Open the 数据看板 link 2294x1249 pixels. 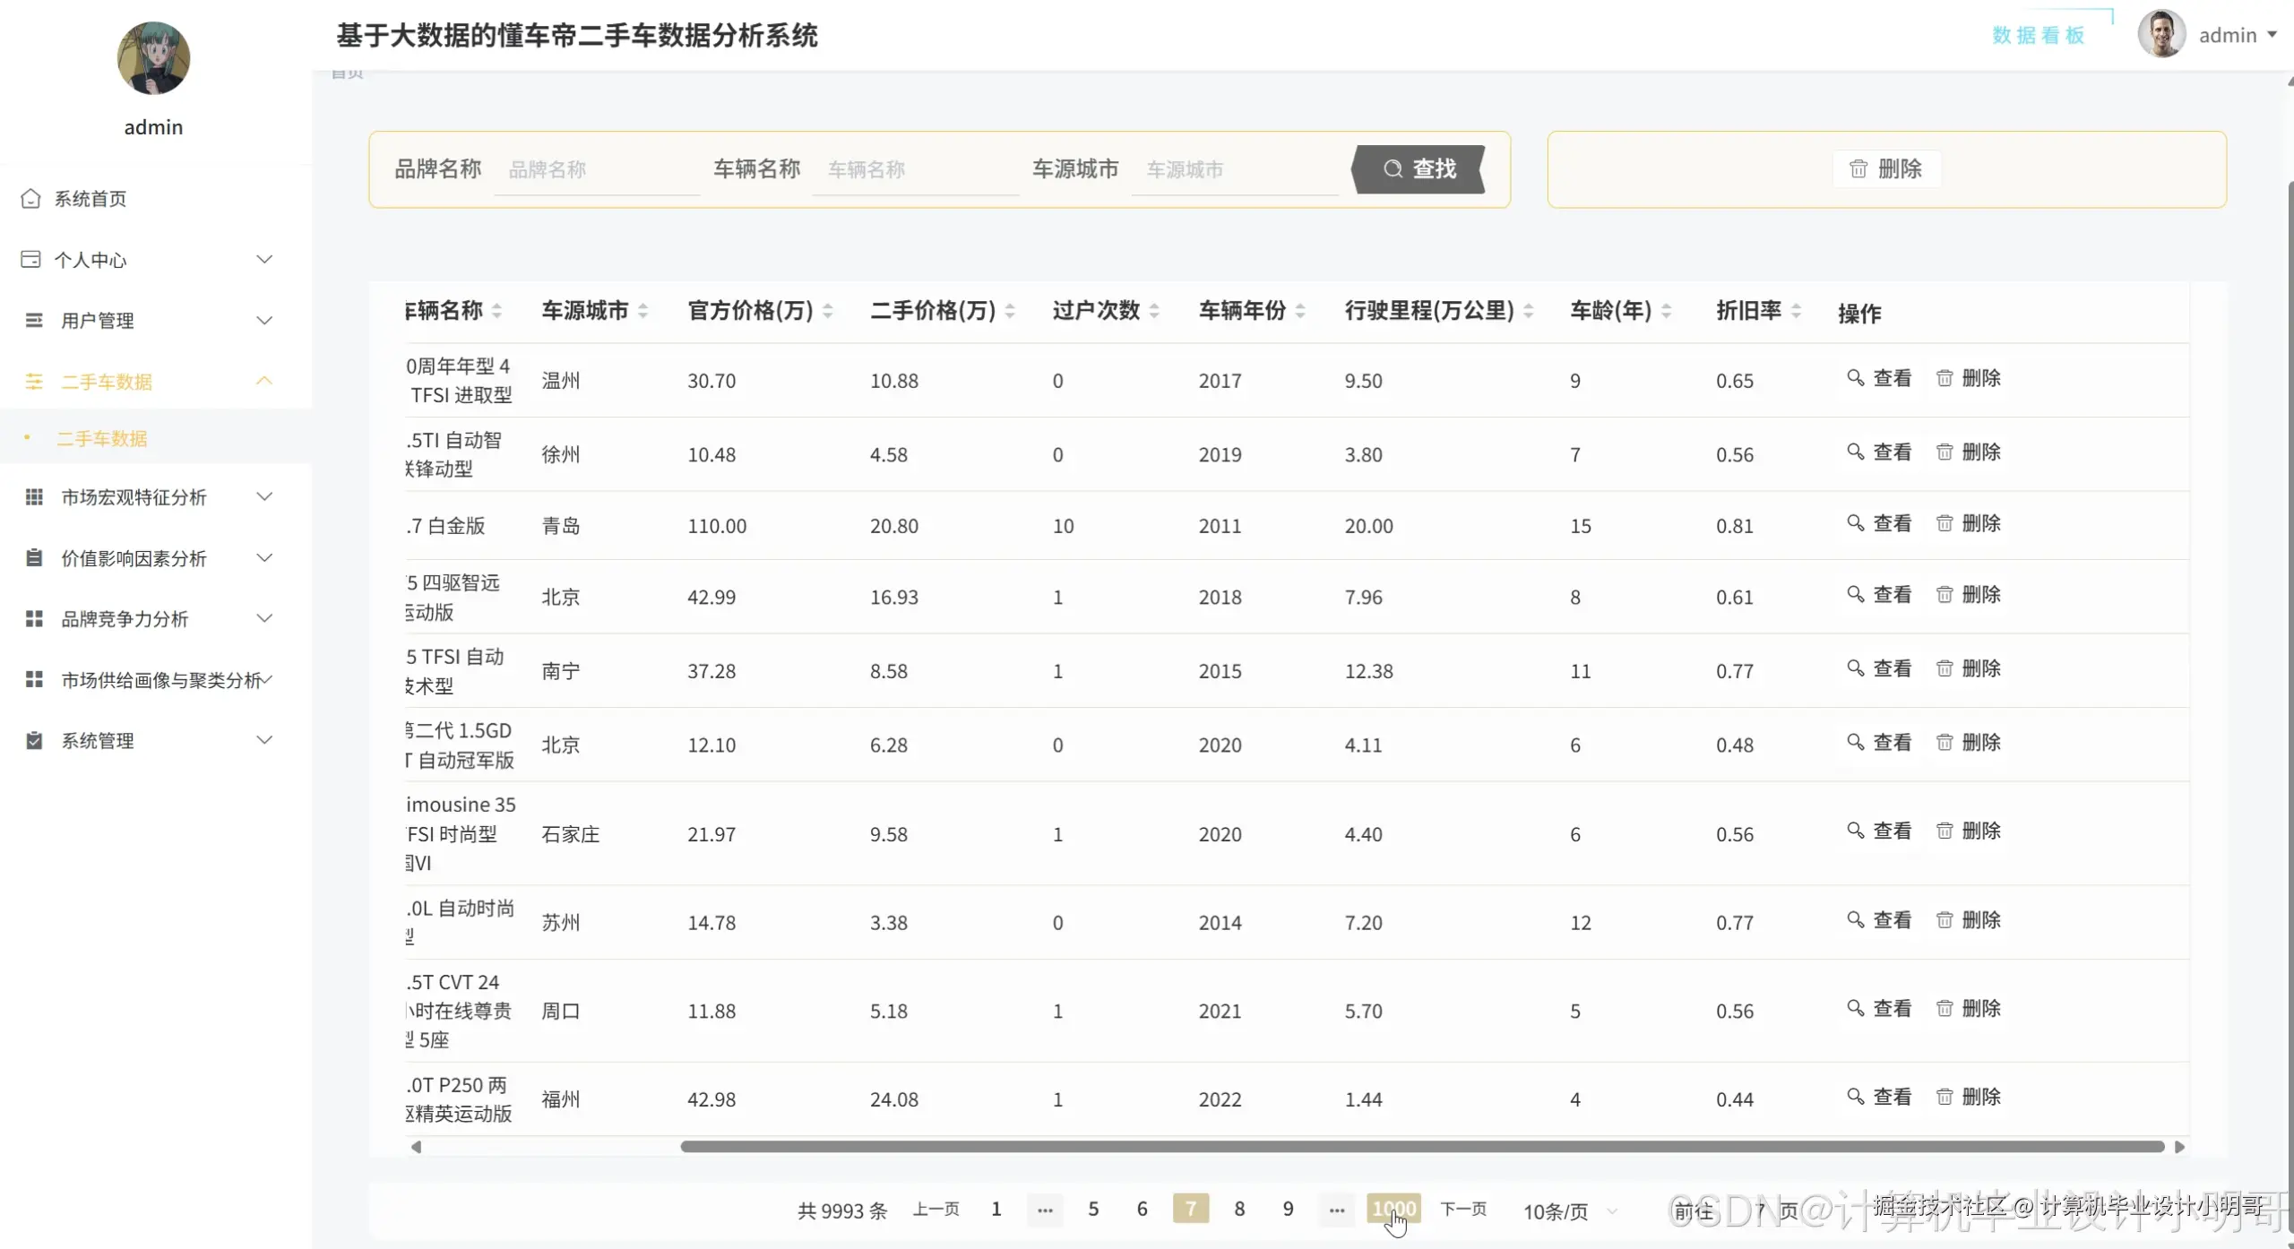(2037, 34)
